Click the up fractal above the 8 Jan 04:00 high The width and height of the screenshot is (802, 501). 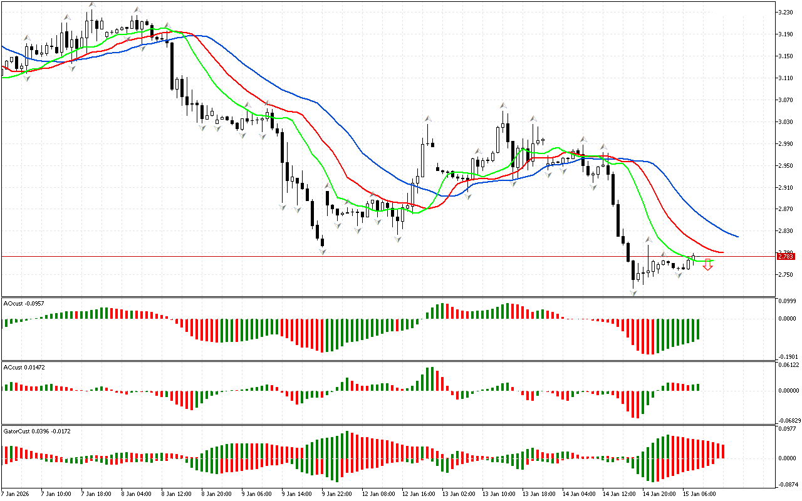click(137, 9)
